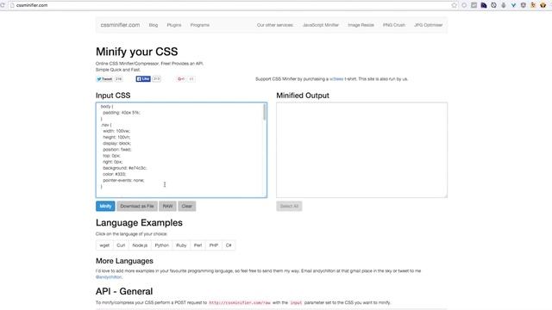
Task: Reload the page with the refresh icon
Action: pyautogui.click(x=3, y=5)
